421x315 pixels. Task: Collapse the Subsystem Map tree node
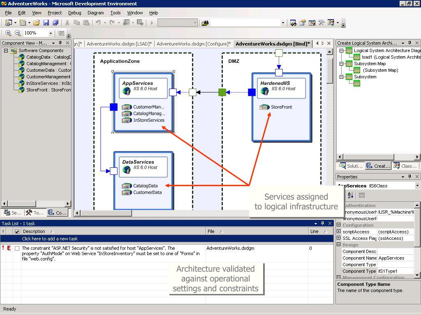[341, 64]
